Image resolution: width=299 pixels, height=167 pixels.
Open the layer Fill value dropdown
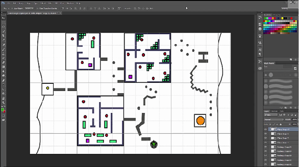coord(295,124)
